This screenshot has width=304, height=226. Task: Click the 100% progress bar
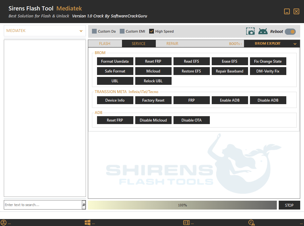point(182,205)
